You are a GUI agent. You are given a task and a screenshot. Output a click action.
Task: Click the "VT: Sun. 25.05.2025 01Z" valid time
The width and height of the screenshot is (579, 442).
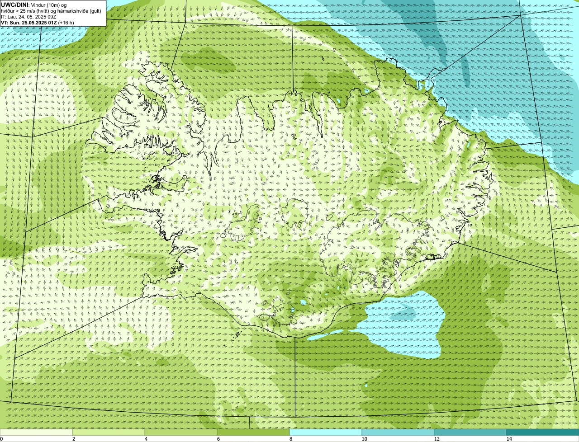[x=29, y=22]
